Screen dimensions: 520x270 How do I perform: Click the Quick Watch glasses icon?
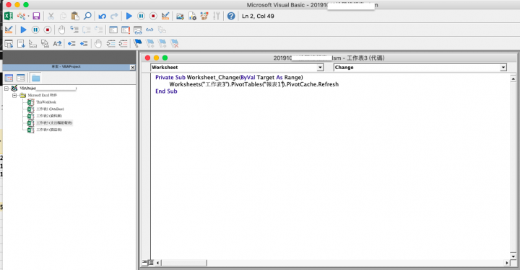[149, 30]
